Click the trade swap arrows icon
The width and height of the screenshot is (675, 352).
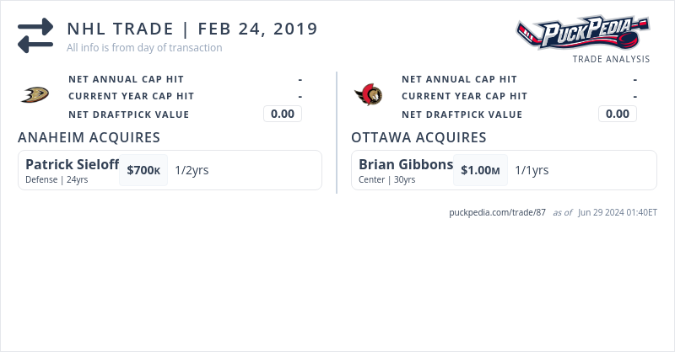click(35, 36)
